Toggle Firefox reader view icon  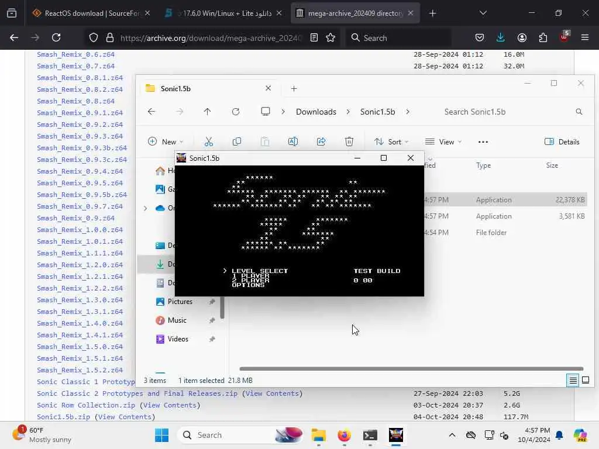[314, 37]
